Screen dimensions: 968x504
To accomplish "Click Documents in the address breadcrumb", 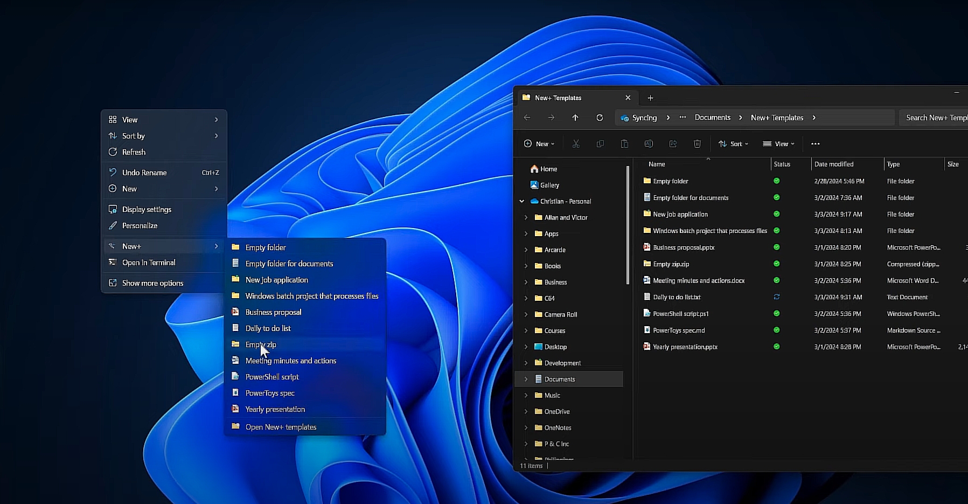I will (713, 118).
